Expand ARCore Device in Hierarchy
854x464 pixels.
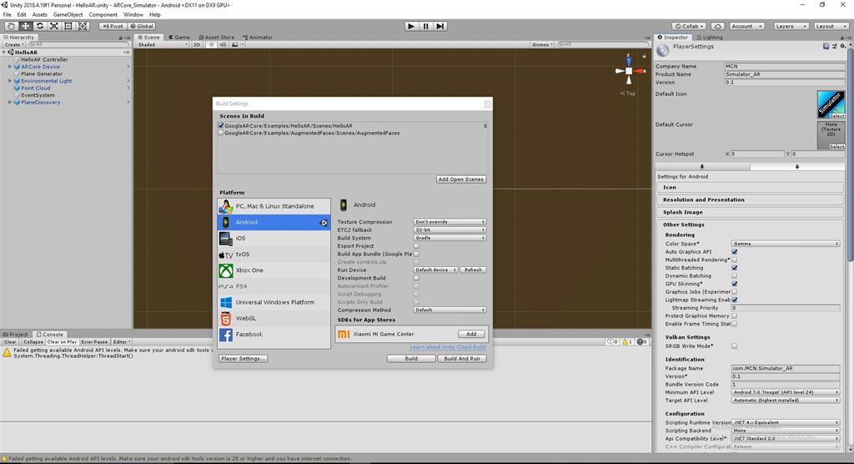click(x=10, y=67)
